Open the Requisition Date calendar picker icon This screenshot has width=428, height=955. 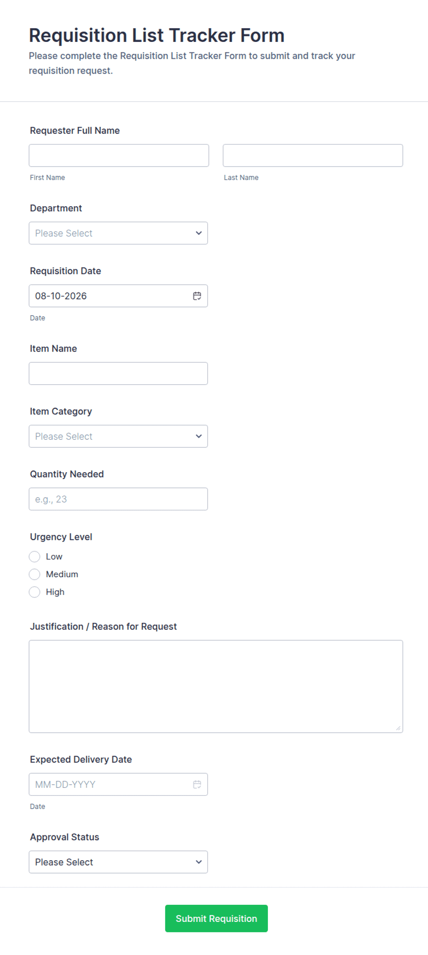tap(197, 296)
